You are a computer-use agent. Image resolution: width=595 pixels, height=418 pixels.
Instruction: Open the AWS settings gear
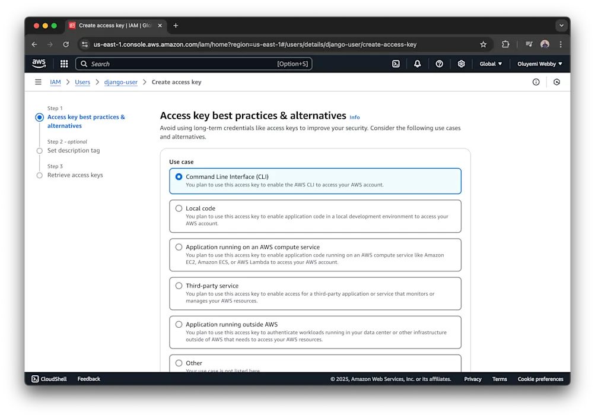pos(462,64)
